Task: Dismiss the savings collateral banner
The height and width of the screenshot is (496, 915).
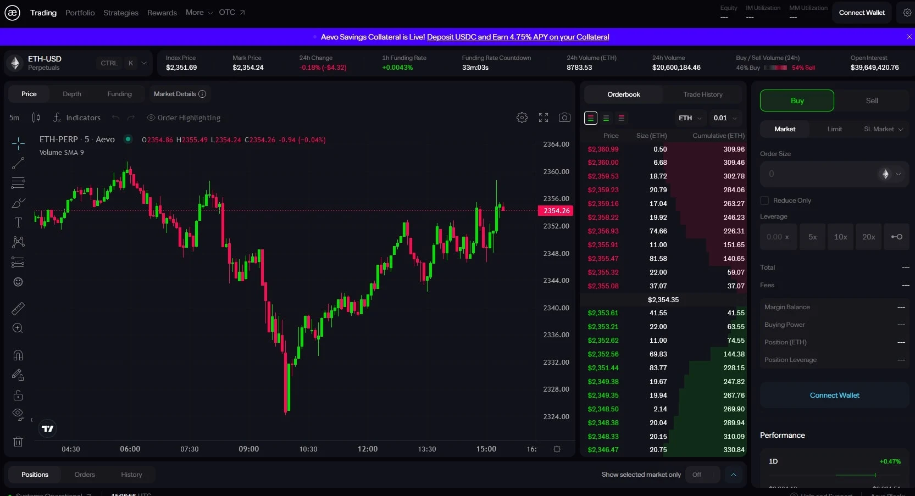Action: (909, 37)
